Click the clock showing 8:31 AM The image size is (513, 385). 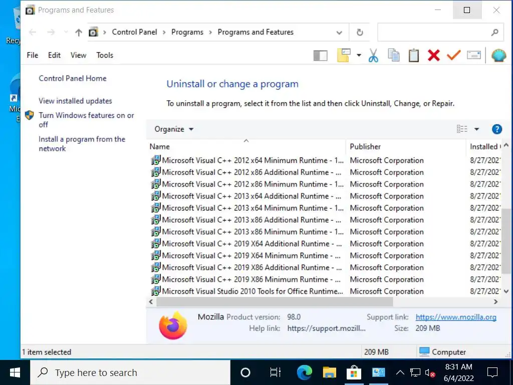(x=458, y=372)
